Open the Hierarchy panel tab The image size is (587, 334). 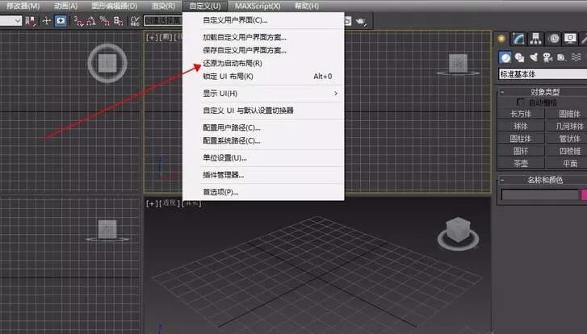click(x=535, y=39)
